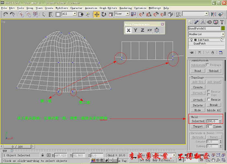Viewport: 227px width, 164px height.
Task: Toggle Edit Patch modifier lightbulb
Action: pyautogui.click(x=191, y=40)
